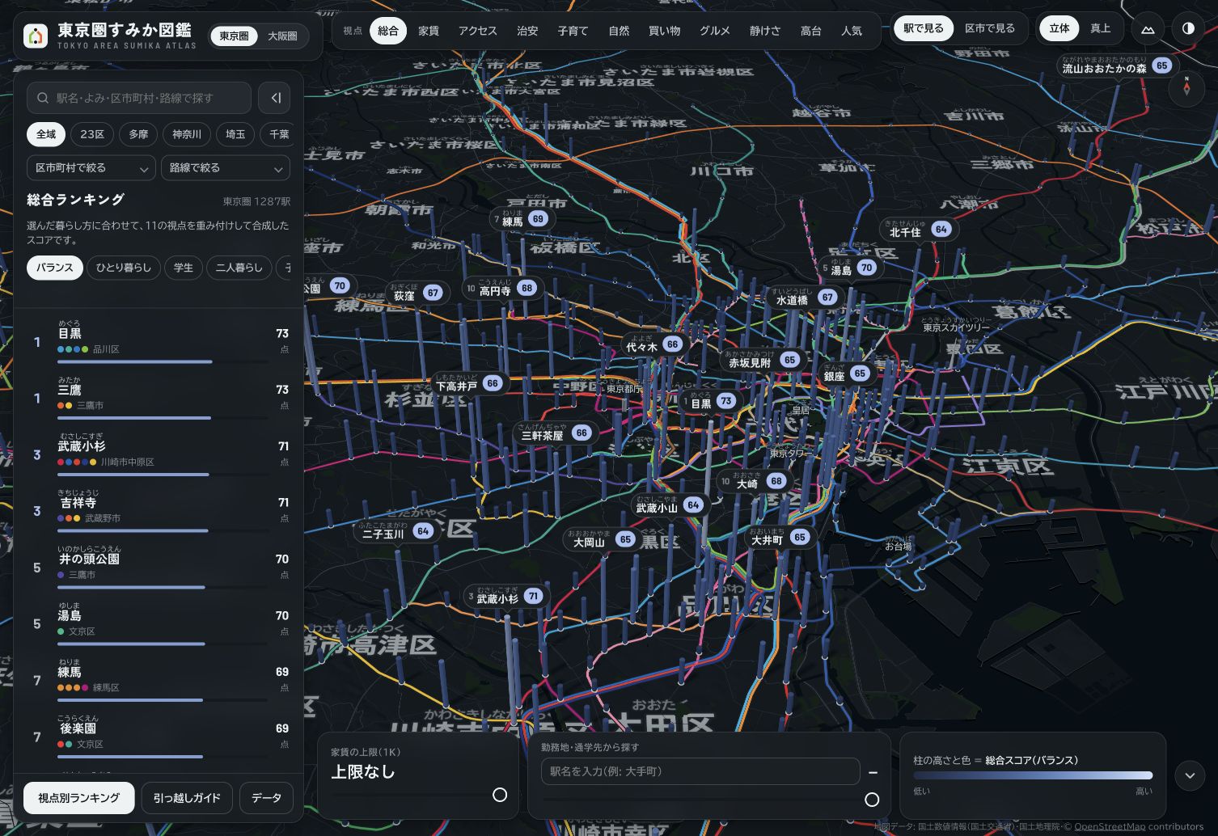Collapse the sidebar panel arrow button
Viewport: 1218px width, 836px height.
click(275, 98)
